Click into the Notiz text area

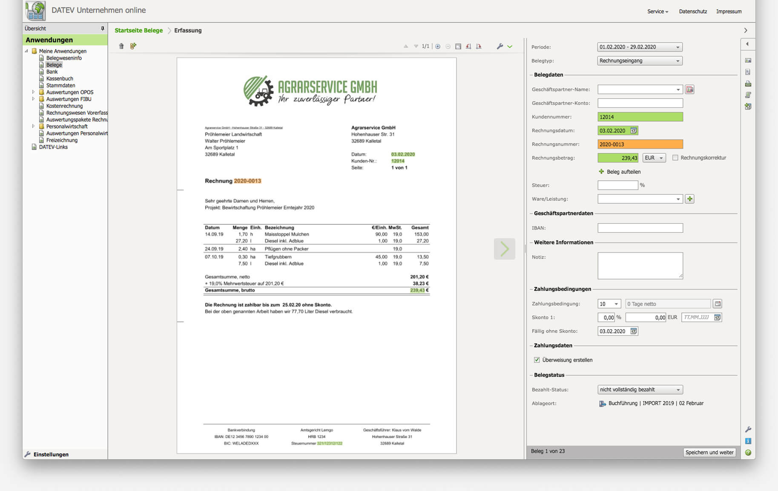coord(640,266)
